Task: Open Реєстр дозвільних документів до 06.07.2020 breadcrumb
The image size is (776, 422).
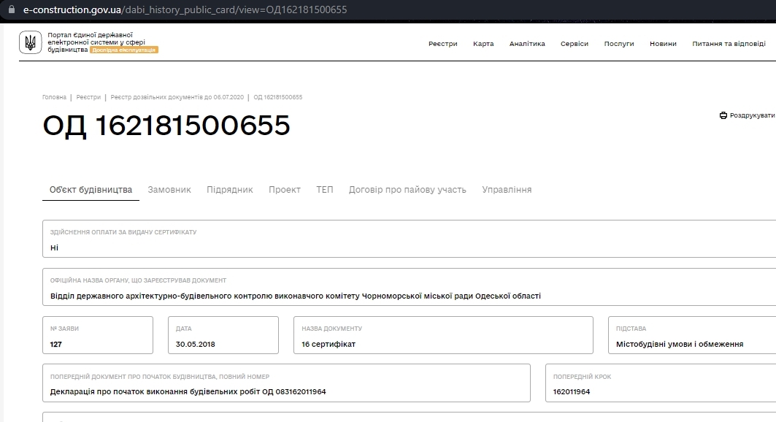Action: coord(177,97)
